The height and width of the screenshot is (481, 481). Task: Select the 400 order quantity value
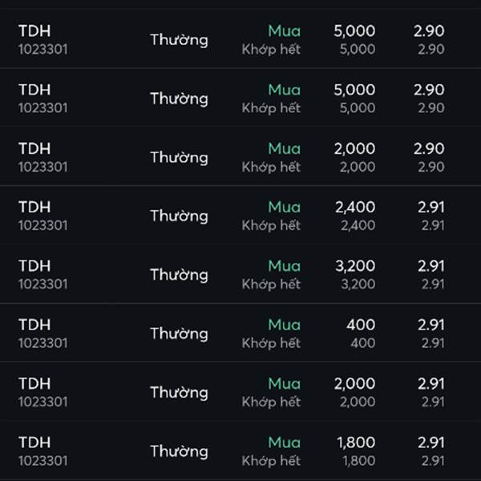pyautogui.click(x=361, y=325)
